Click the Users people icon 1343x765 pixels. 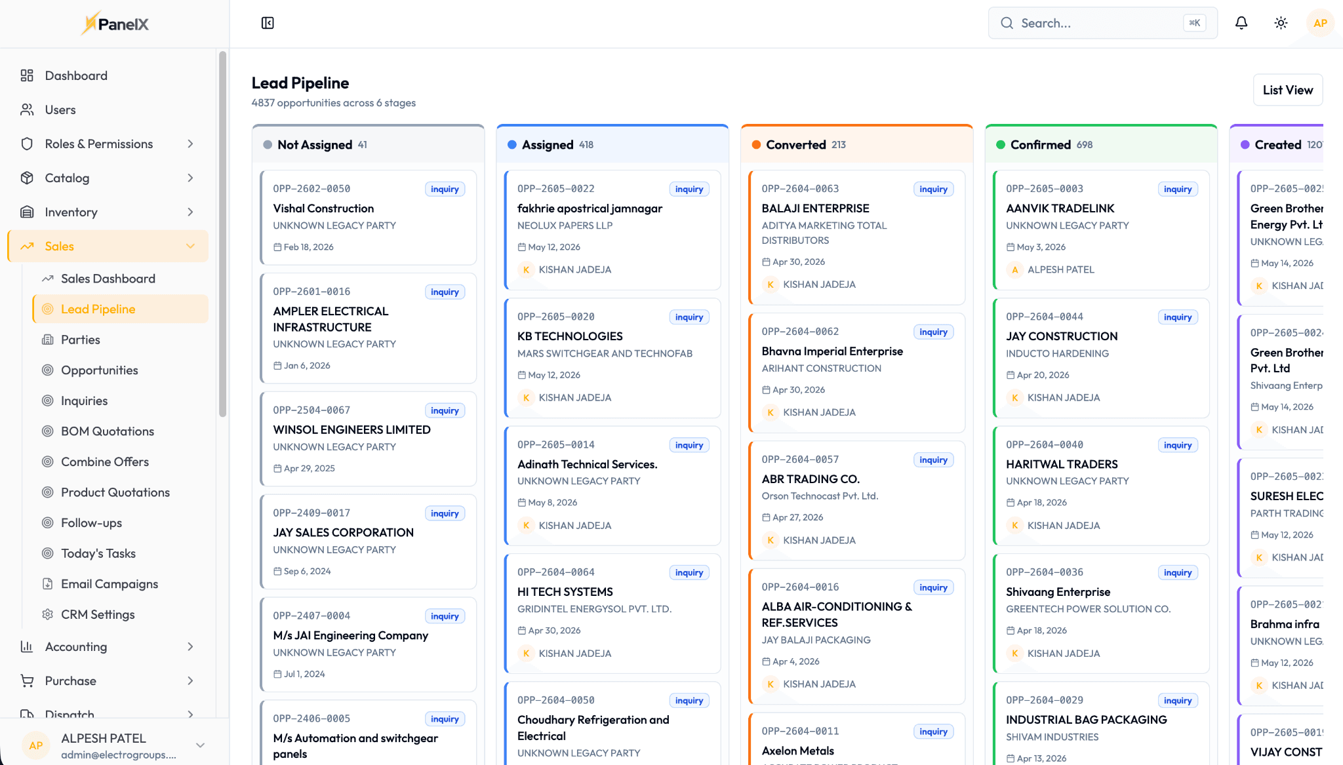[x=27, y=109]
